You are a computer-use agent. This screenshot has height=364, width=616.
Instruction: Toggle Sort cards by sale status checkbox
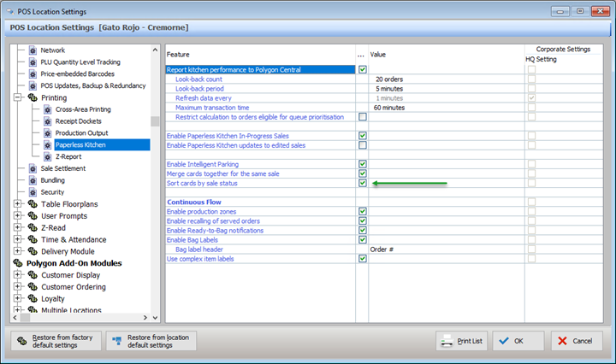click(363, 183)
